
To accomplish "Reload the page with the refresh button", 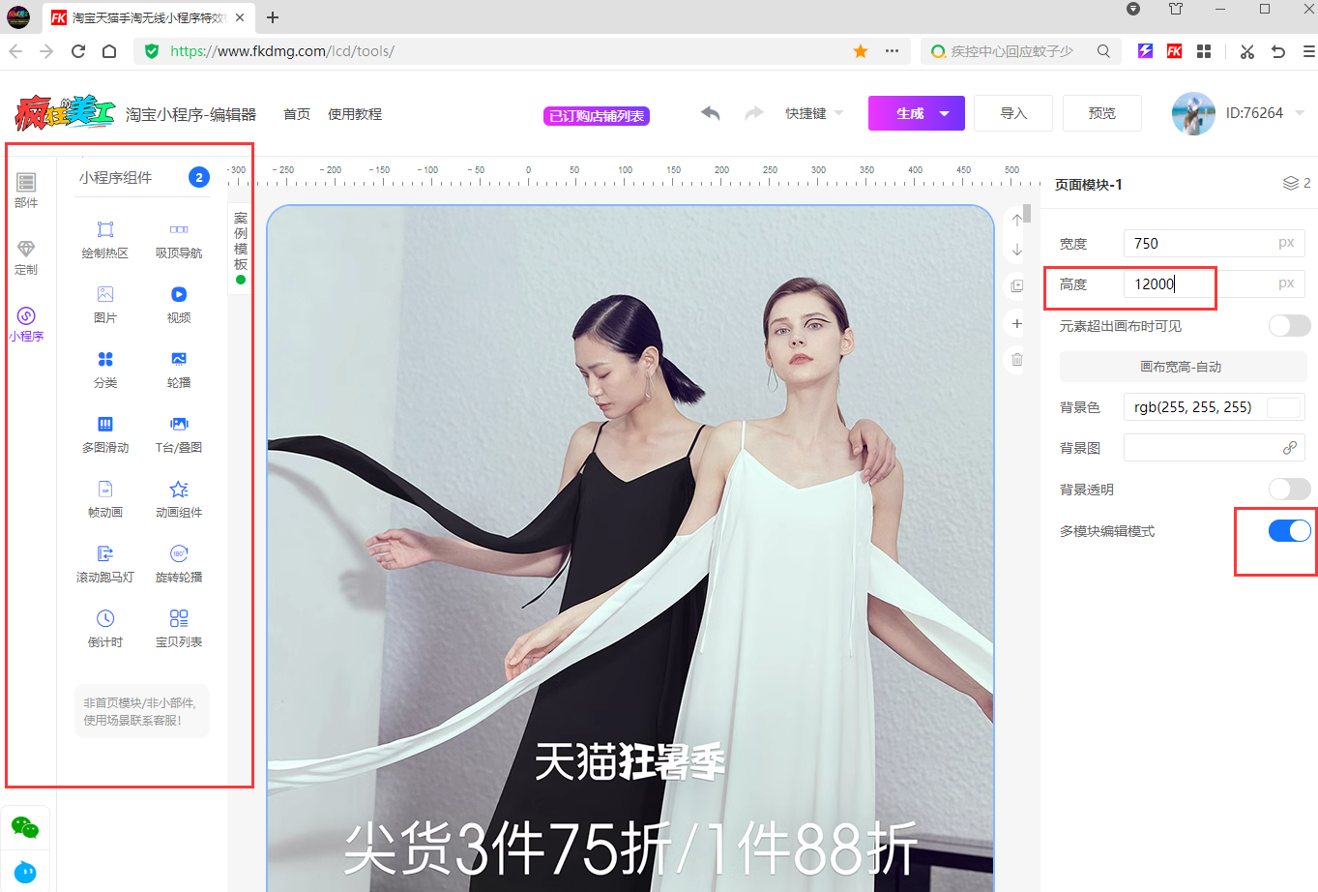I will [78, 51].
